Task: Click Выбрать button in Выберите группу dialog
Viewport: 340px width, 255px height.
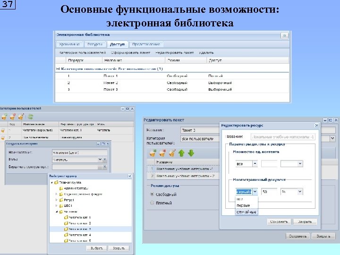Action: click(x=96, y=248)
